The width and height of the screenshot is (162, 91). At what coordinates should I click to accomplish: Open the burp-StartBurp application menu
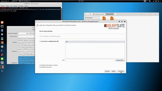click(25, 1)
